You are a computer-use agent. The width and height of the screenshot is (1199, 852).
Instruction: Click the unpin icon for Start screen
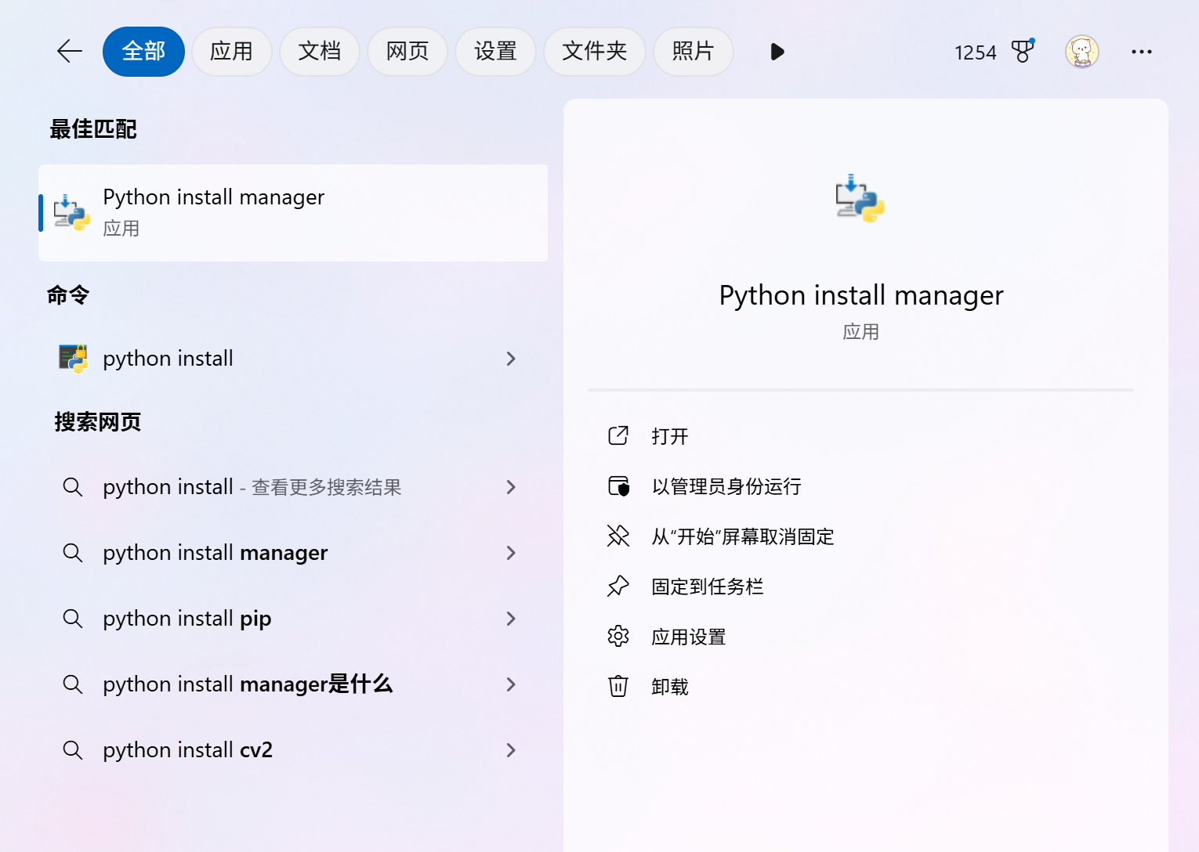(618, 536)
